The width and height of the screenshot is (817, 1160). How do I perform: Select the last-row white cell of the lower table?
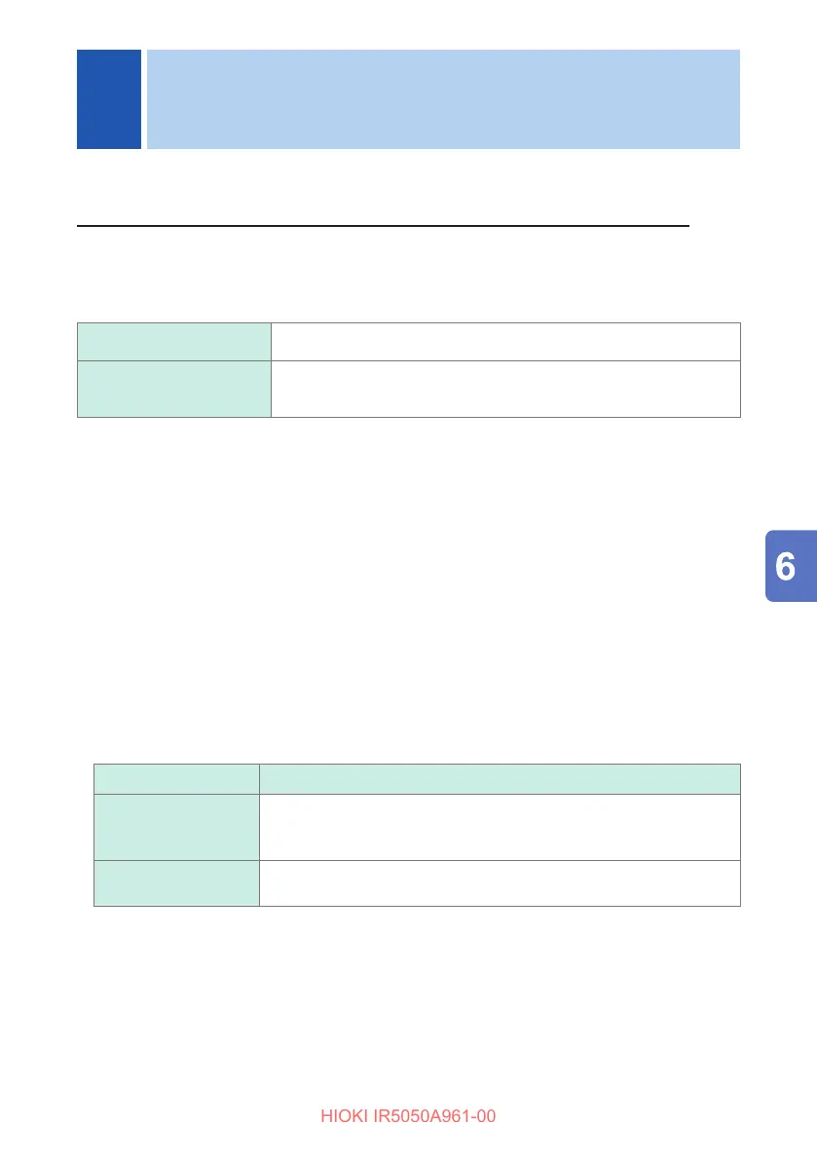(x=500, y=883)
